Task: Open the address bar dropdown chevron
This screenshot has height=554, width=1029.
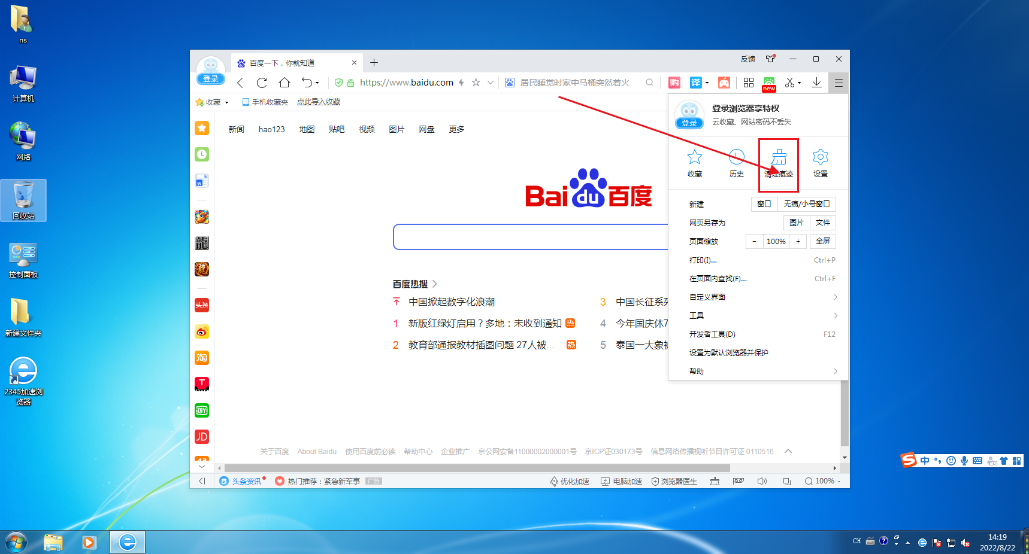Action: (x=491, y=83)
